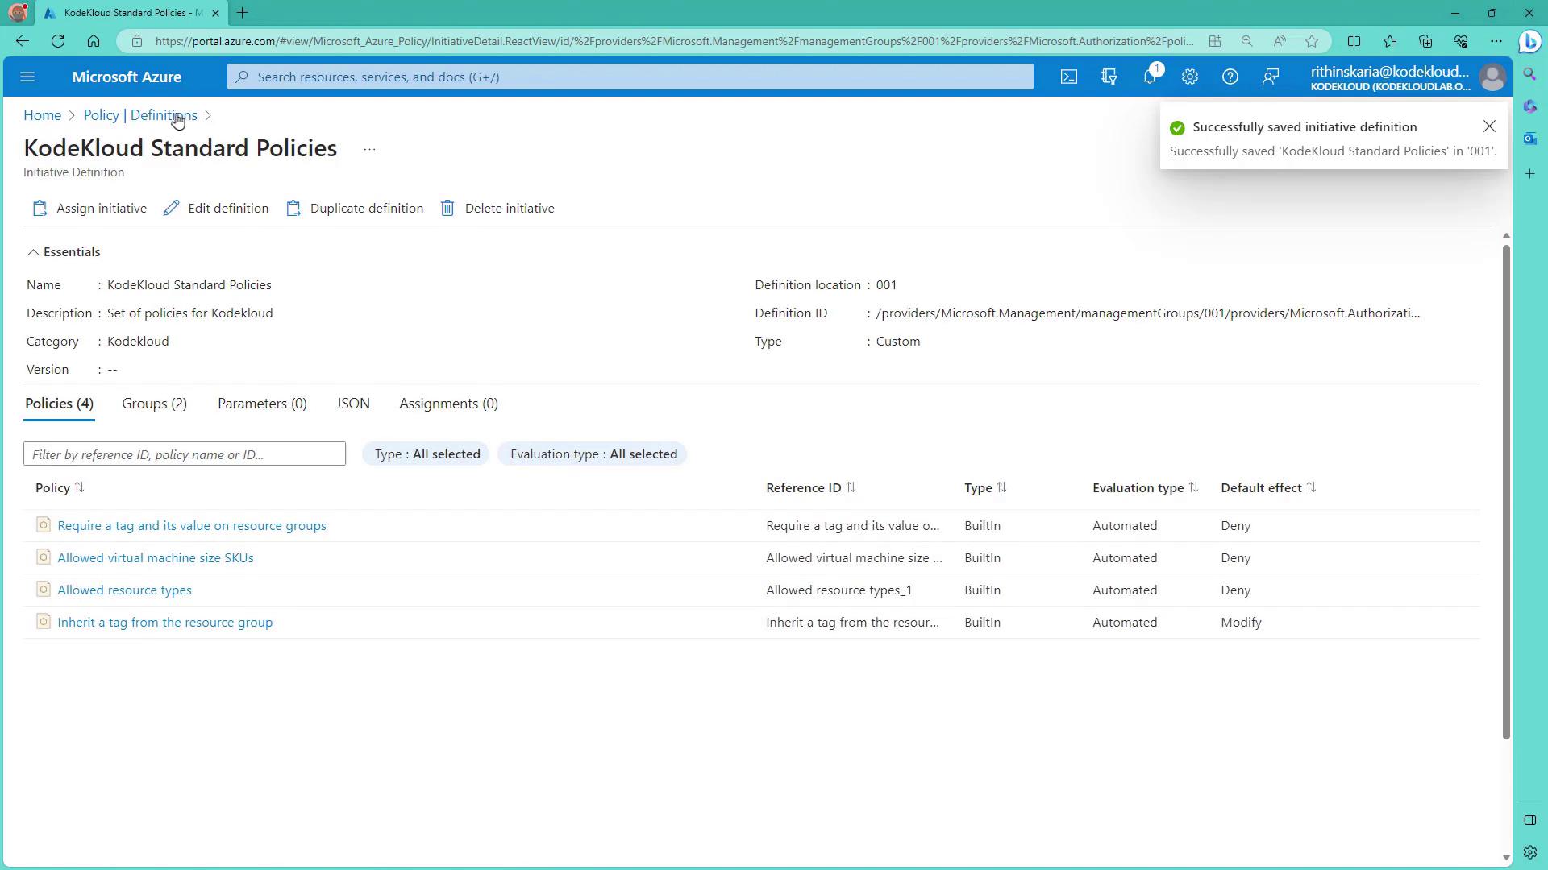The width and height of the screenshot is (1548, 870).
Task: Click the policy filter input field
Action: click(185, 454)
